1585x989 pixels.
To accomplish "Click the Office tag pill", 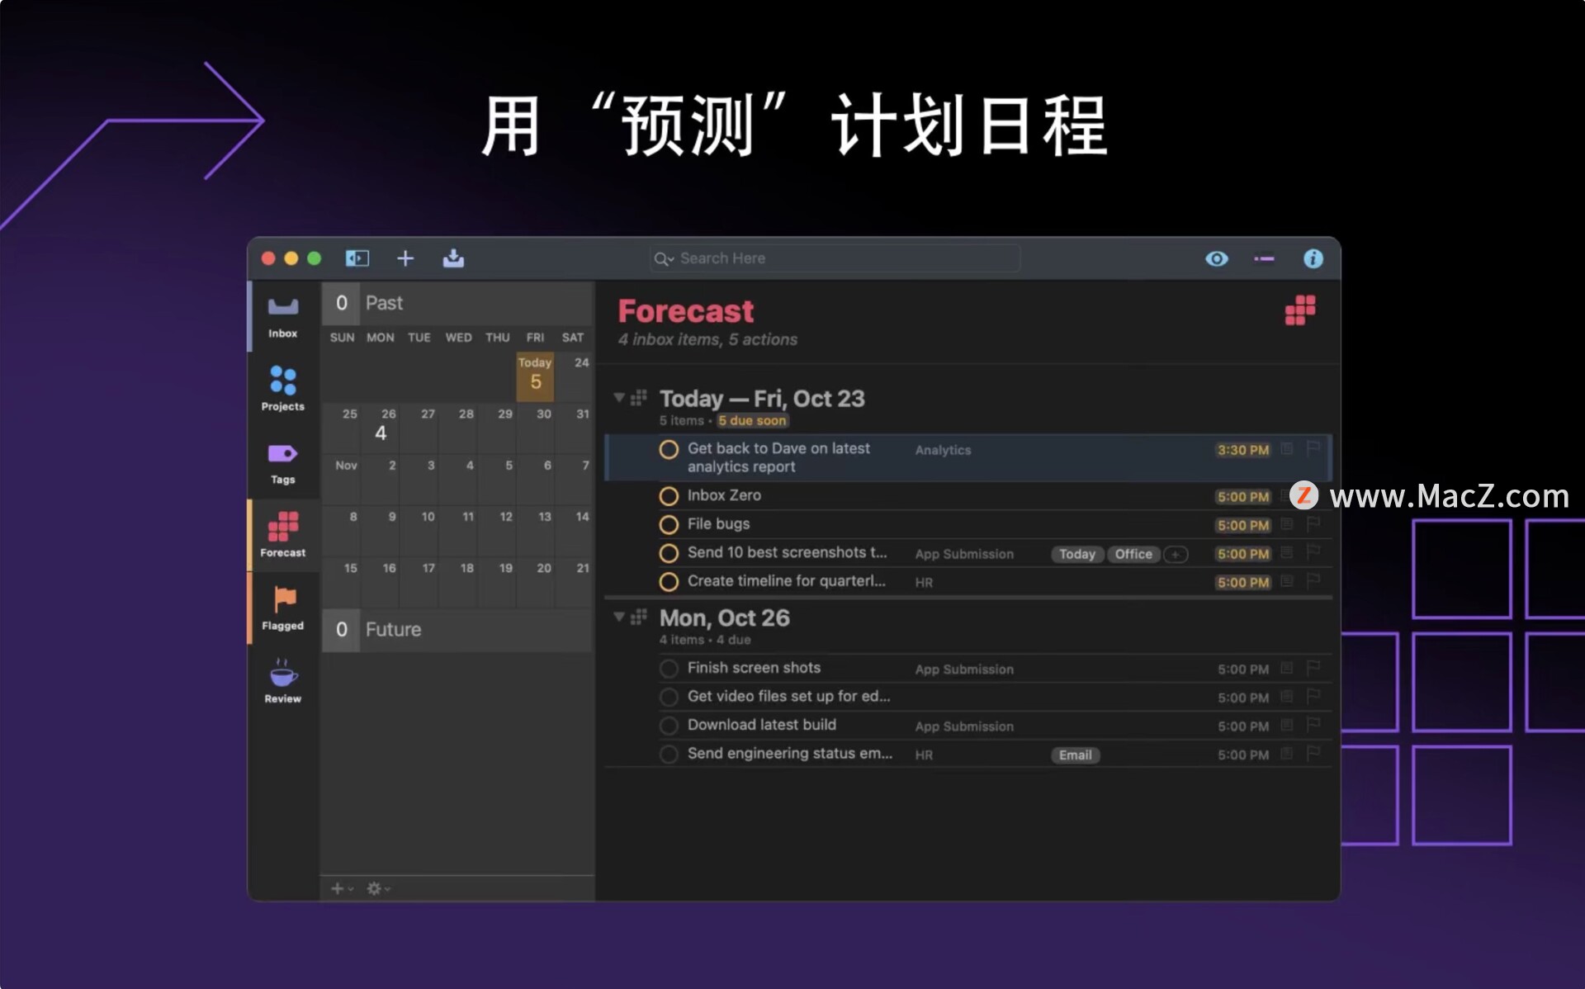I will coord(1133,555).
